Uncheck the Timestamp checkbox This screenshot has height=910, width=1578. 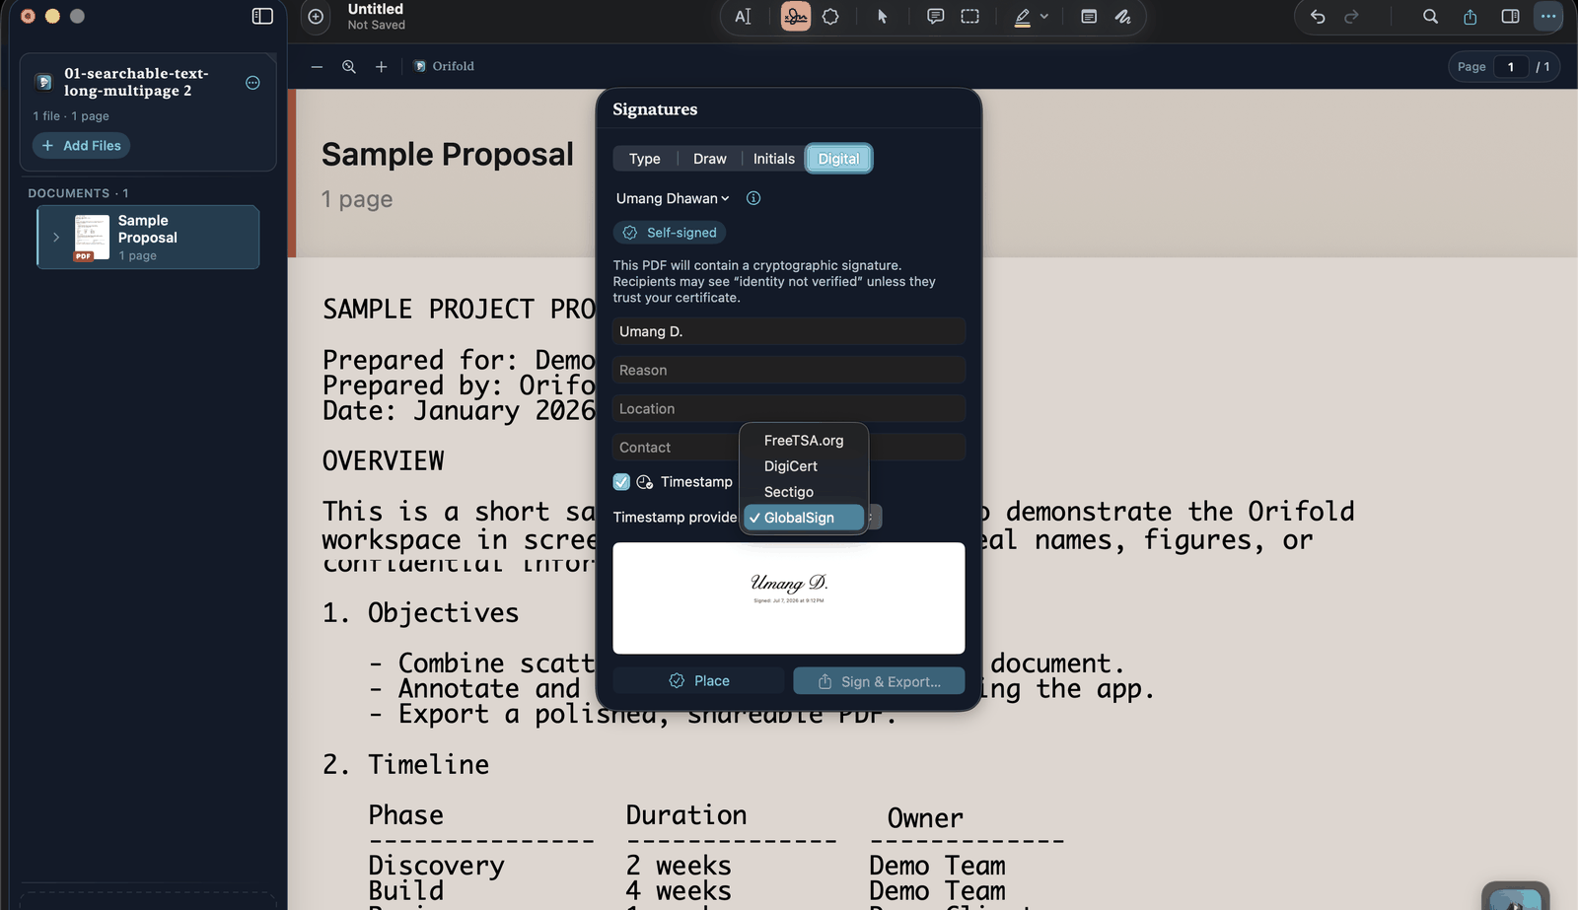(x=621, y=482)
